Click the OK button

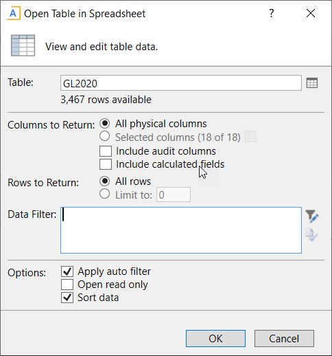point(215,338)
